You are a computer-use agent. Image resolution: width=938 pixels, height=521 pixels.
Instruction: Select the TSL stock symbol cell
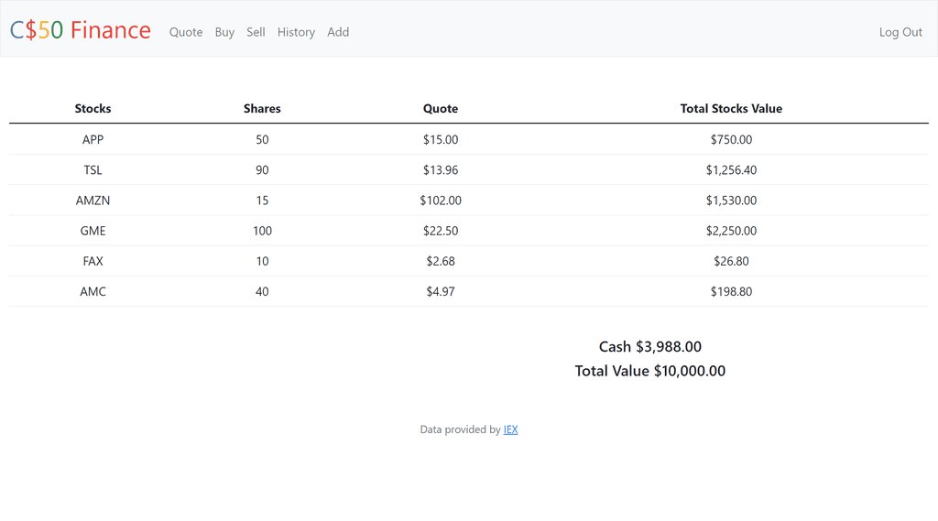[93, 170]
